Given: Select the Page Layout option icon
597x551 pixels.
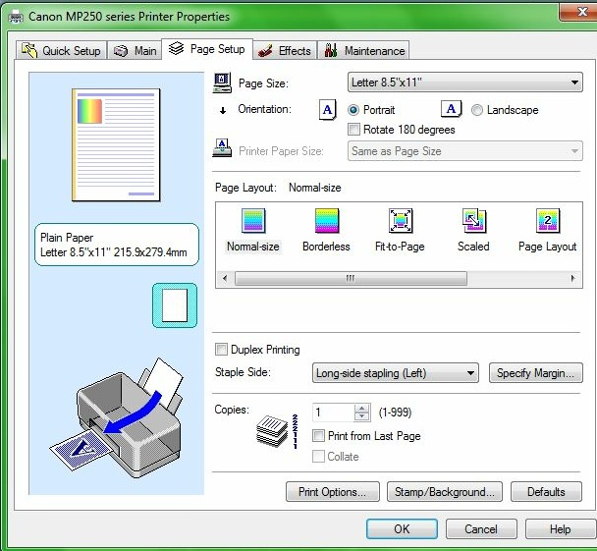Looking at the screenshot, I should pos(548,220).
